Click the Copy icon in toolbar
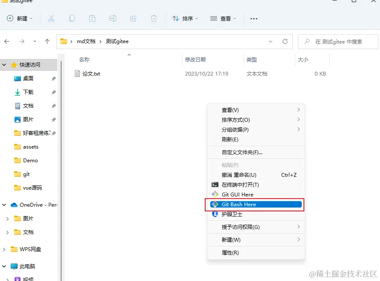 tap(72, 18)
